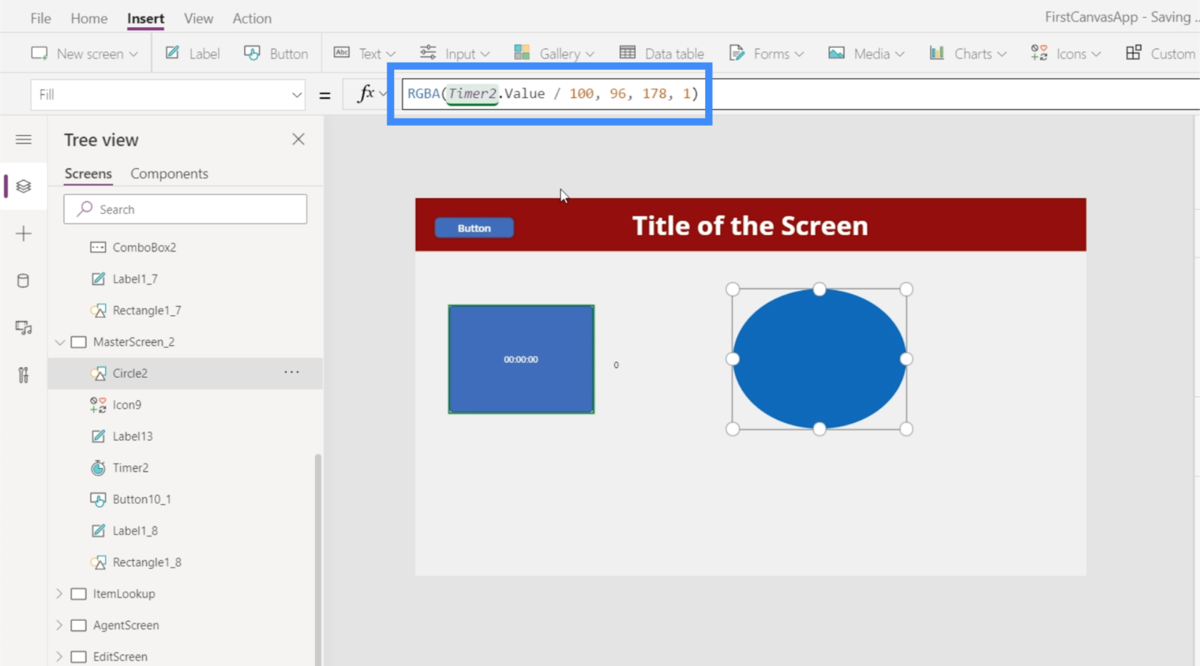Viewport: 1200px width, 666px height.
Task: Open the Circle2 more options ellipsis
Action: pyautogui.click(x=291, y=372)
